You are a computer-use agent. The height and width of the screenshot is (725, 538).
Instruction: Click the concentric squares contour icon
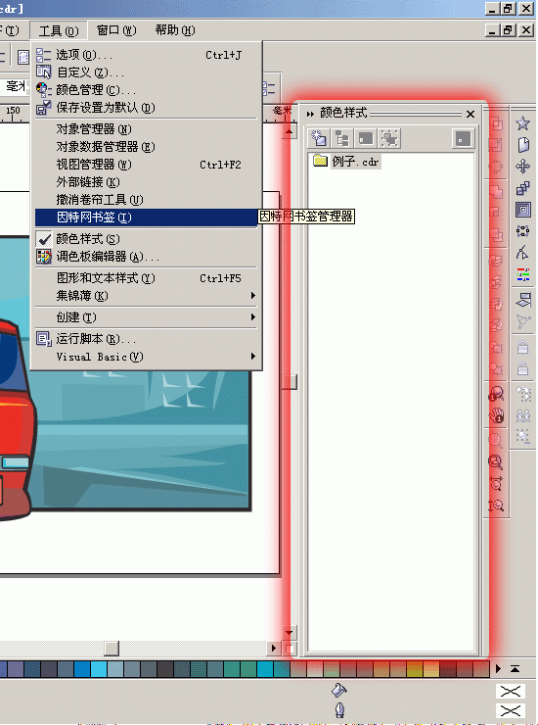pos(522,210)
